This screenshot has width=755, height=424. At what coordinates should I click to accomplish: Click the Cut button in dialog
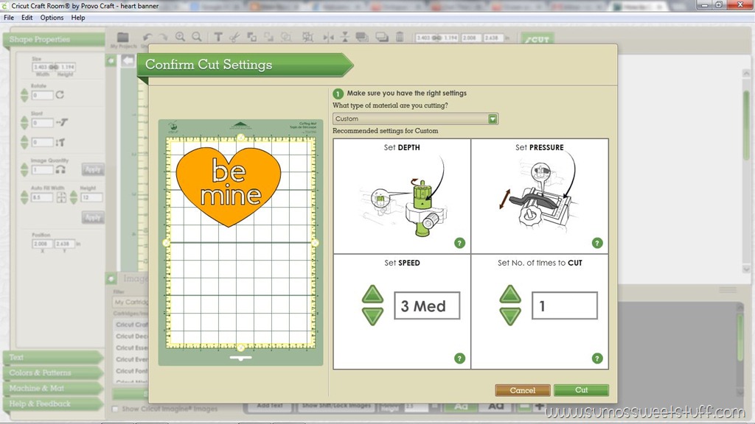tap(581, 390)
